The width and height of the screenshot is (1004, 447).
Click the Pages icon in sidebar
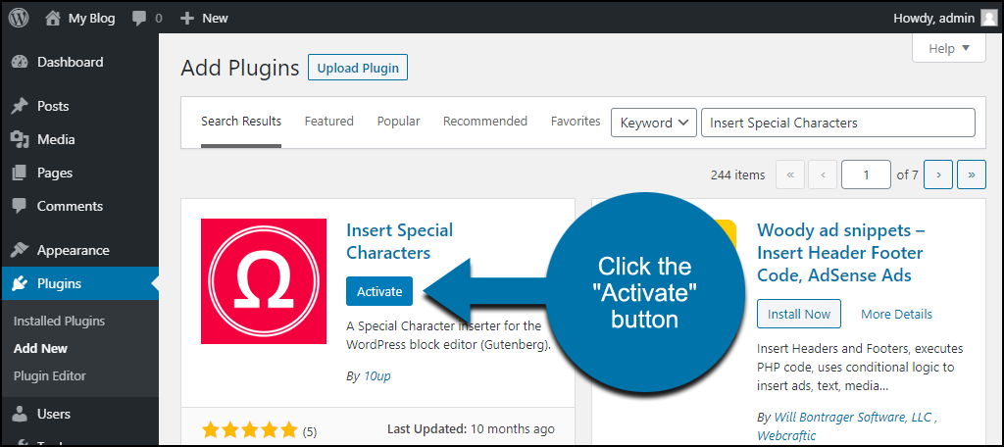click(x=21, y=173)
